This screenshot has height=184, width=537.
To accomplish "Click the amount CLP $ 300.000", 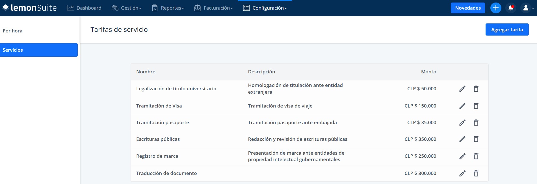I will (x=420, y=173).
